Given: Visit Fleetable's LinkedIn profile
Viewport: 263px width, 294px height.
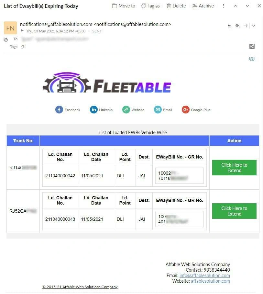Looking at the screenshot, I should pyautogui.click(x=101, y=110).
